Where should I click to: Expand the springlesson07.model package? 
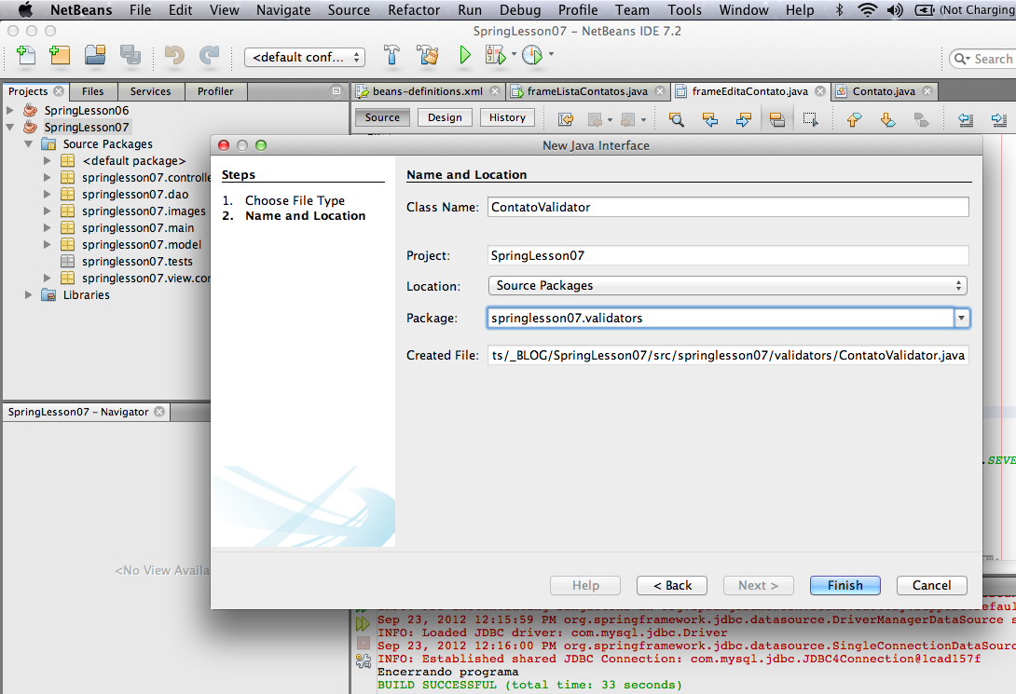click(x=47, y=245)
